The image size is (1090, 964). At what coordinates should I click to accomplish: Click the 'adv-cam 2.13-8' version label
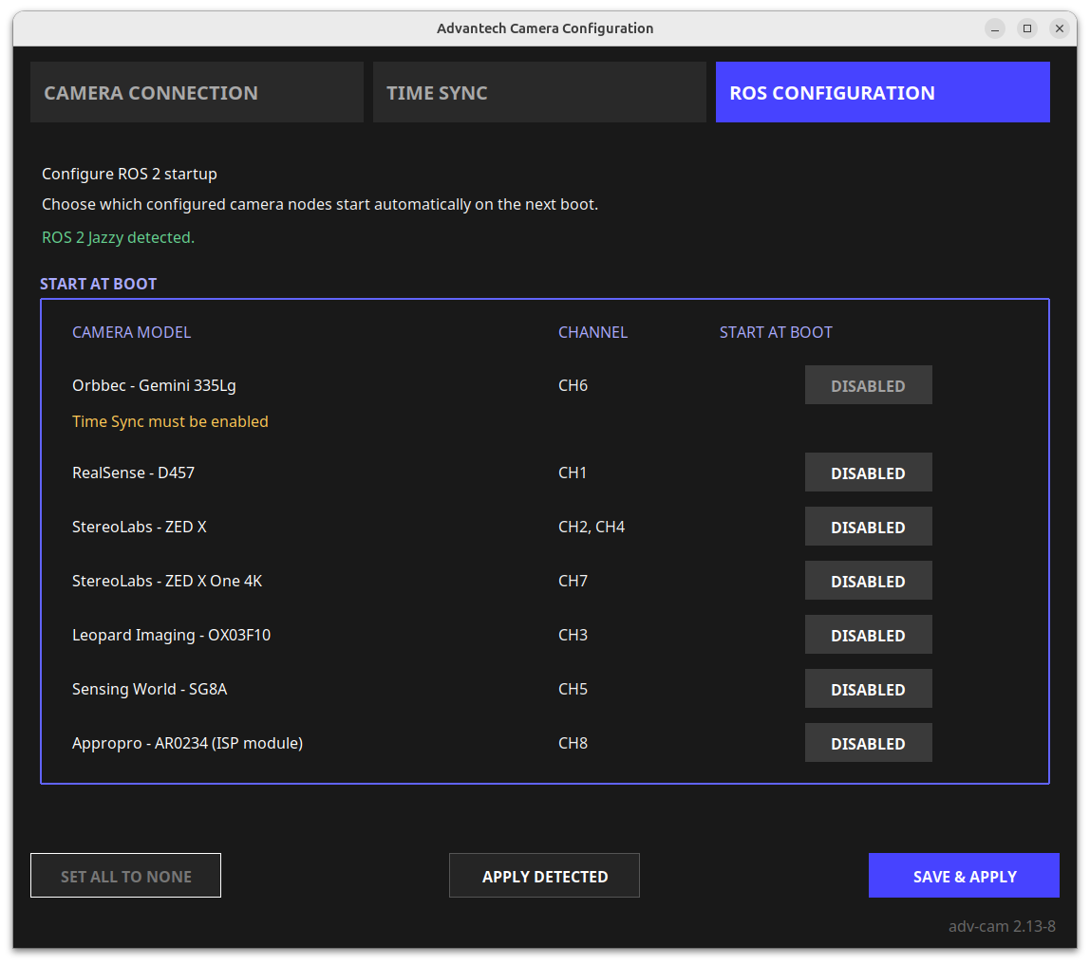pyautogui.click(x=1002, y=926)
